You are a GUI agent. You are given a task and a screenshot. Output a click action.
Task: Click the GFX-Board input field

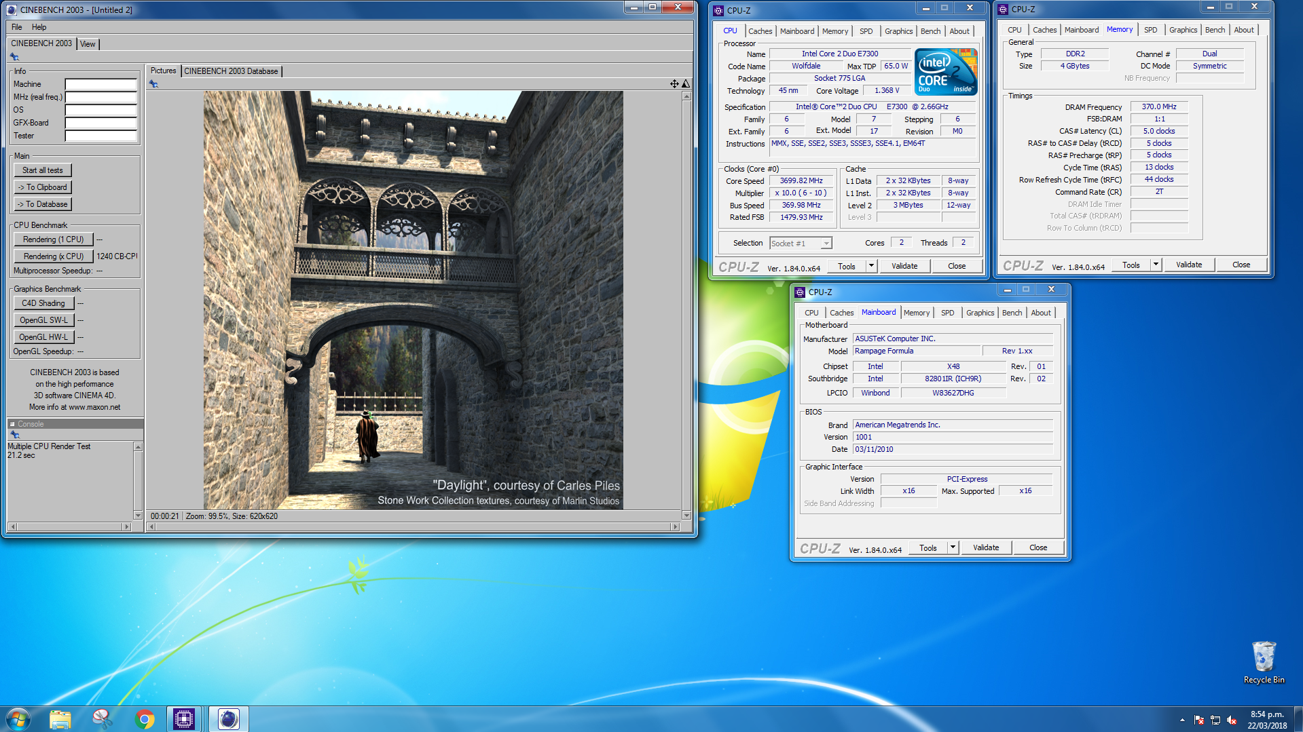pos(100,123)
